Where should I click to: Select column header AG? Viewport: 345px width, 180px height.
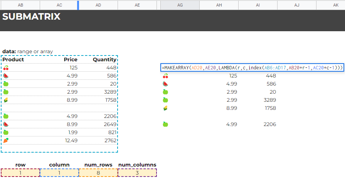click(180, 5)
